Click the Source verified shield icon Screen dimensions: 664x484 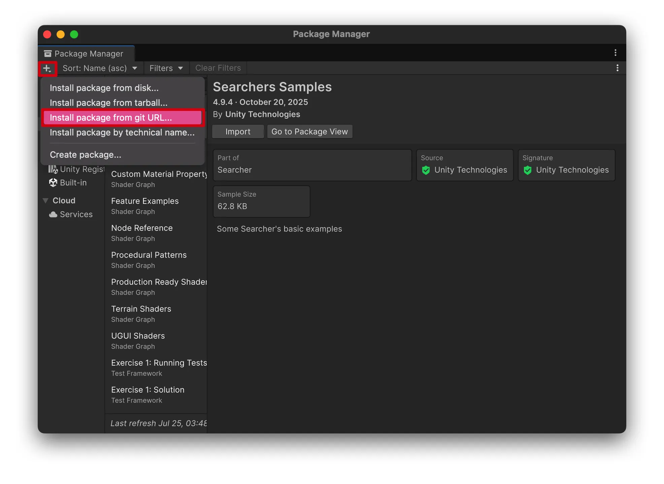tap(426, 170)
